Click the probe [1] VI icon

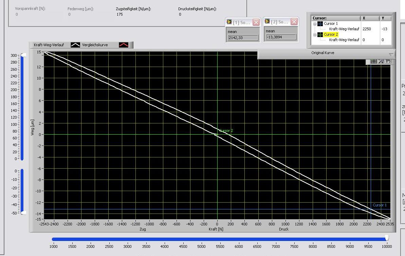[x=229, y=22]
